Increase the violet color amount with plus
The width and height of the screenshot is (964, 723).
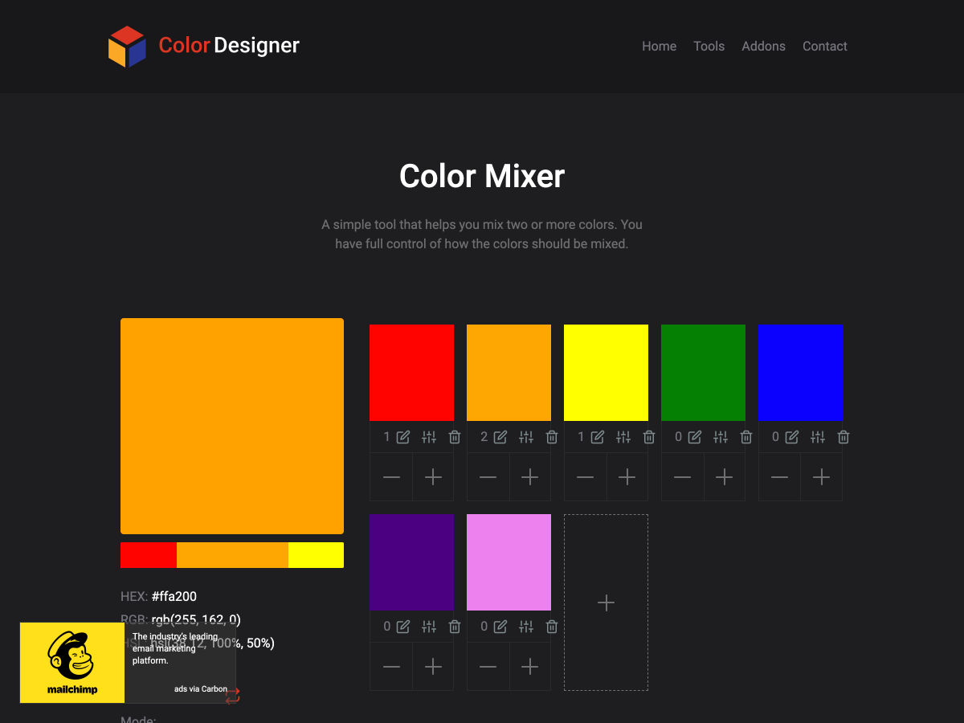(x=530, y=667)
